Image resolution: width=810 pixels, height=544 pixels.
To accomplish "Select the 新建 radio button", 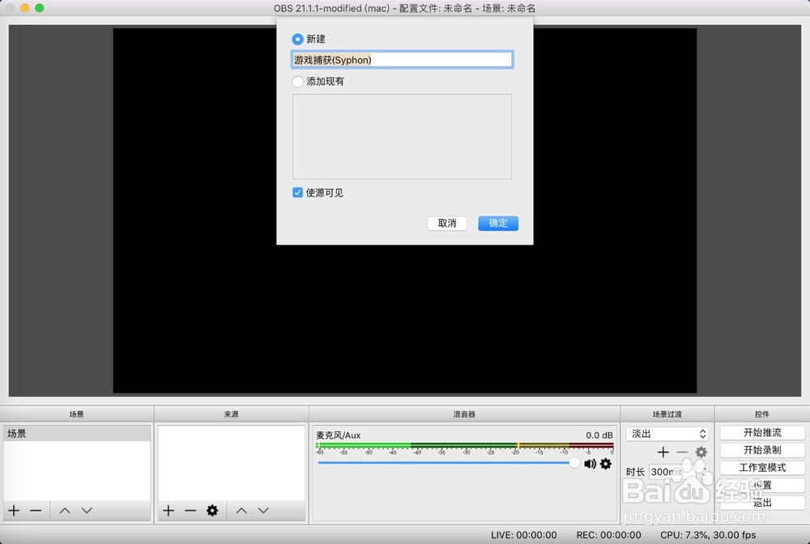I will click(x=297, y=39).
